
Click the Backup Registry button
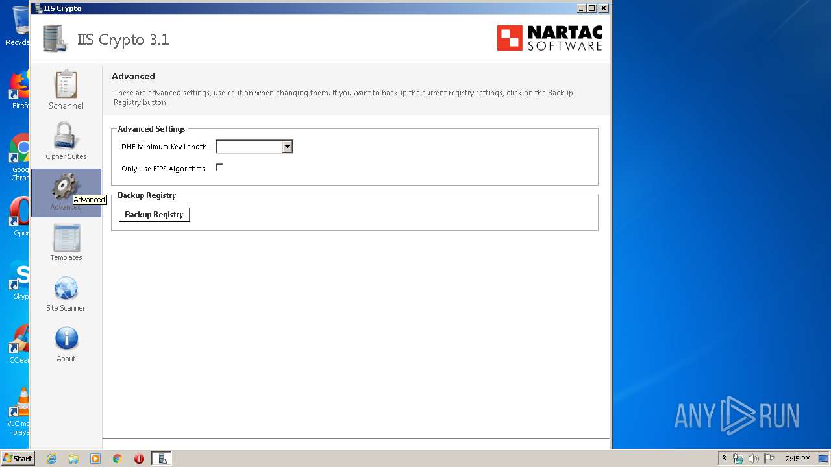pos(154,214)
